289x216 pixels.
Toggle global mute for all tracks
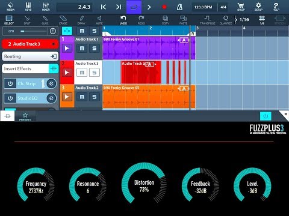click(82, 31)
